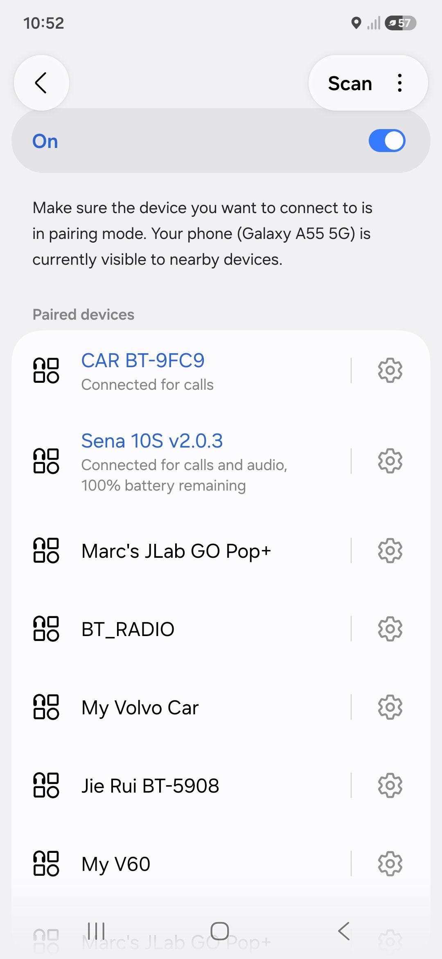442x959 pixels.
Task: Open settings gear for My V60
Action: pos(390,864)
